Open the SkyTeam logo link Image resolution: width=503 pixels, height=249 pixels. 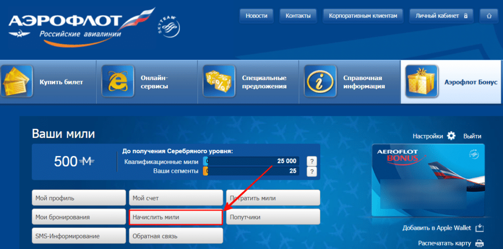169,28
